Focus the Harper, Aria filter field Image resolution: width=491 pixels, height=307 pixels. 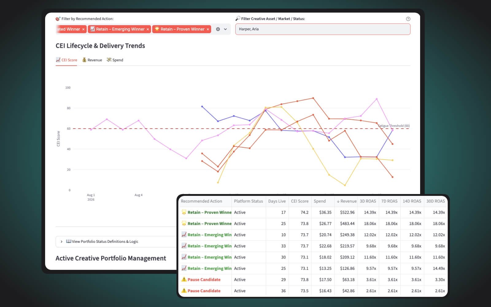click(323, 29)
